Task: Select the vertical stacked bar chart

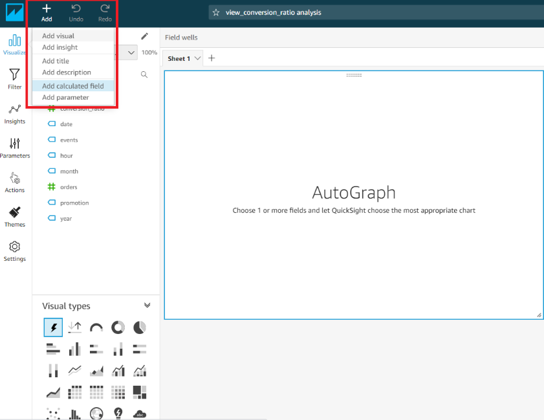Action: click(118, 349)
